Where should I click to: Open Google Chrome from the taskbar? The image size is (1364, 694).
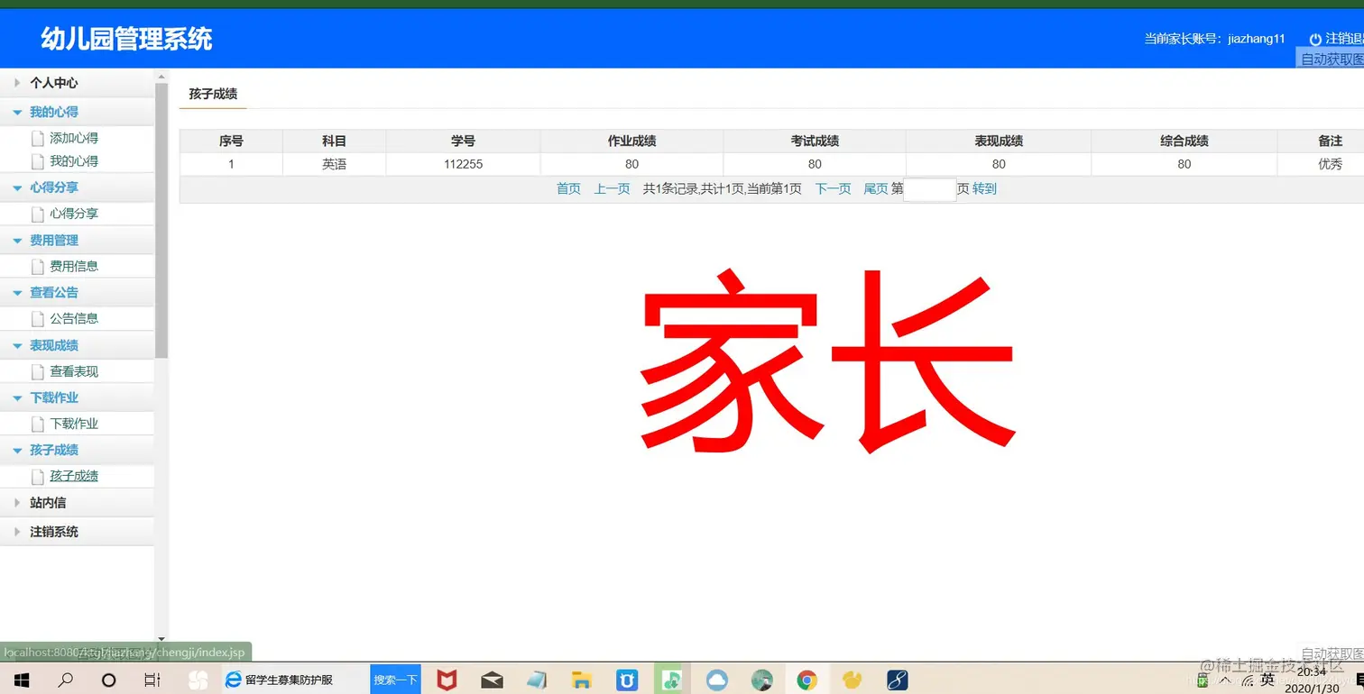click(807, 679)
